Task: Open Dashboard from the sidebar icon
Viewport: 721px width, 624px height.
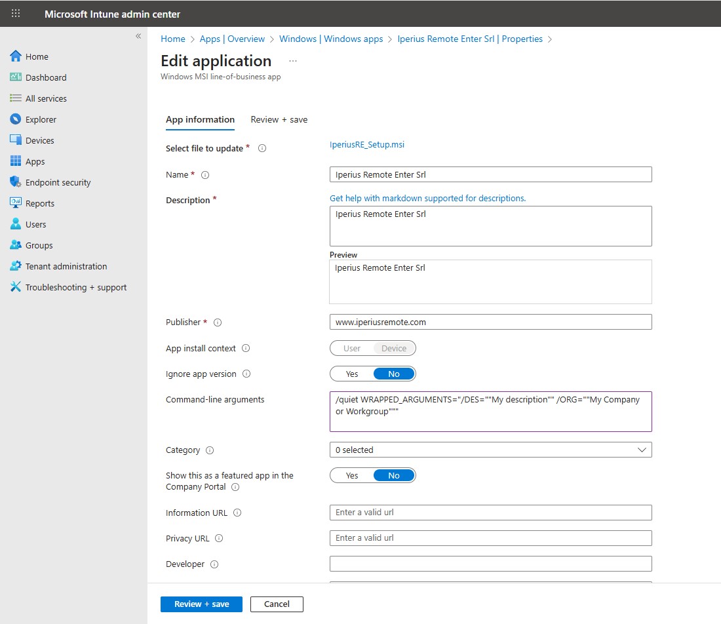Action: click(16, 77)
